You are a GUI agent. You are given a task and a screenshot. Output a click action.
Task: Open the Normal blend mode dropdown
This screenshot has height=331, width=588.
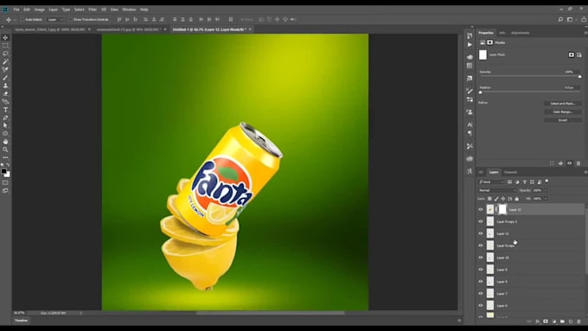tap(497, 190)
